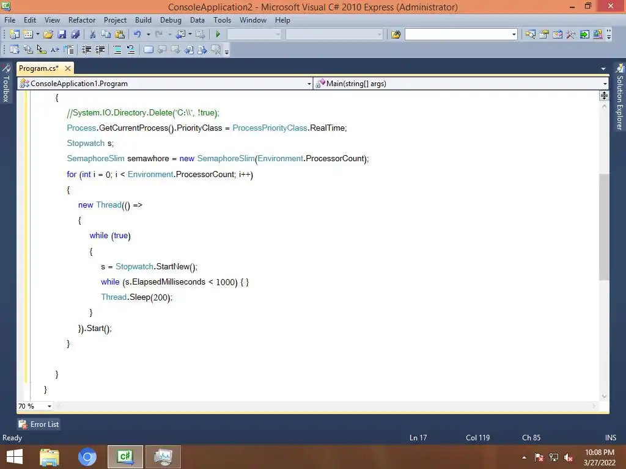This screenshot has height=469, width=626.
Task: Expand the Solution Explorer side panel
Action: [619, 98]
